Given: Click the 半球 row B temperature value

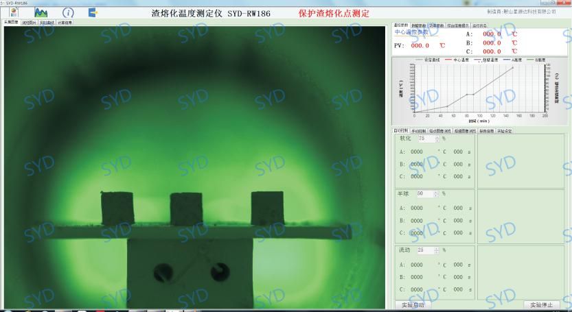Looking at the screenshot, I should pyautogui.click(x=417, y=221).
